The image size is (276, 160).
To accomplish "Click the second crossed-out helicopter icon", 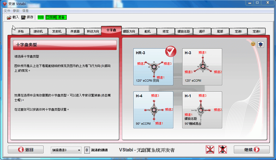I will tap(222, 149).
